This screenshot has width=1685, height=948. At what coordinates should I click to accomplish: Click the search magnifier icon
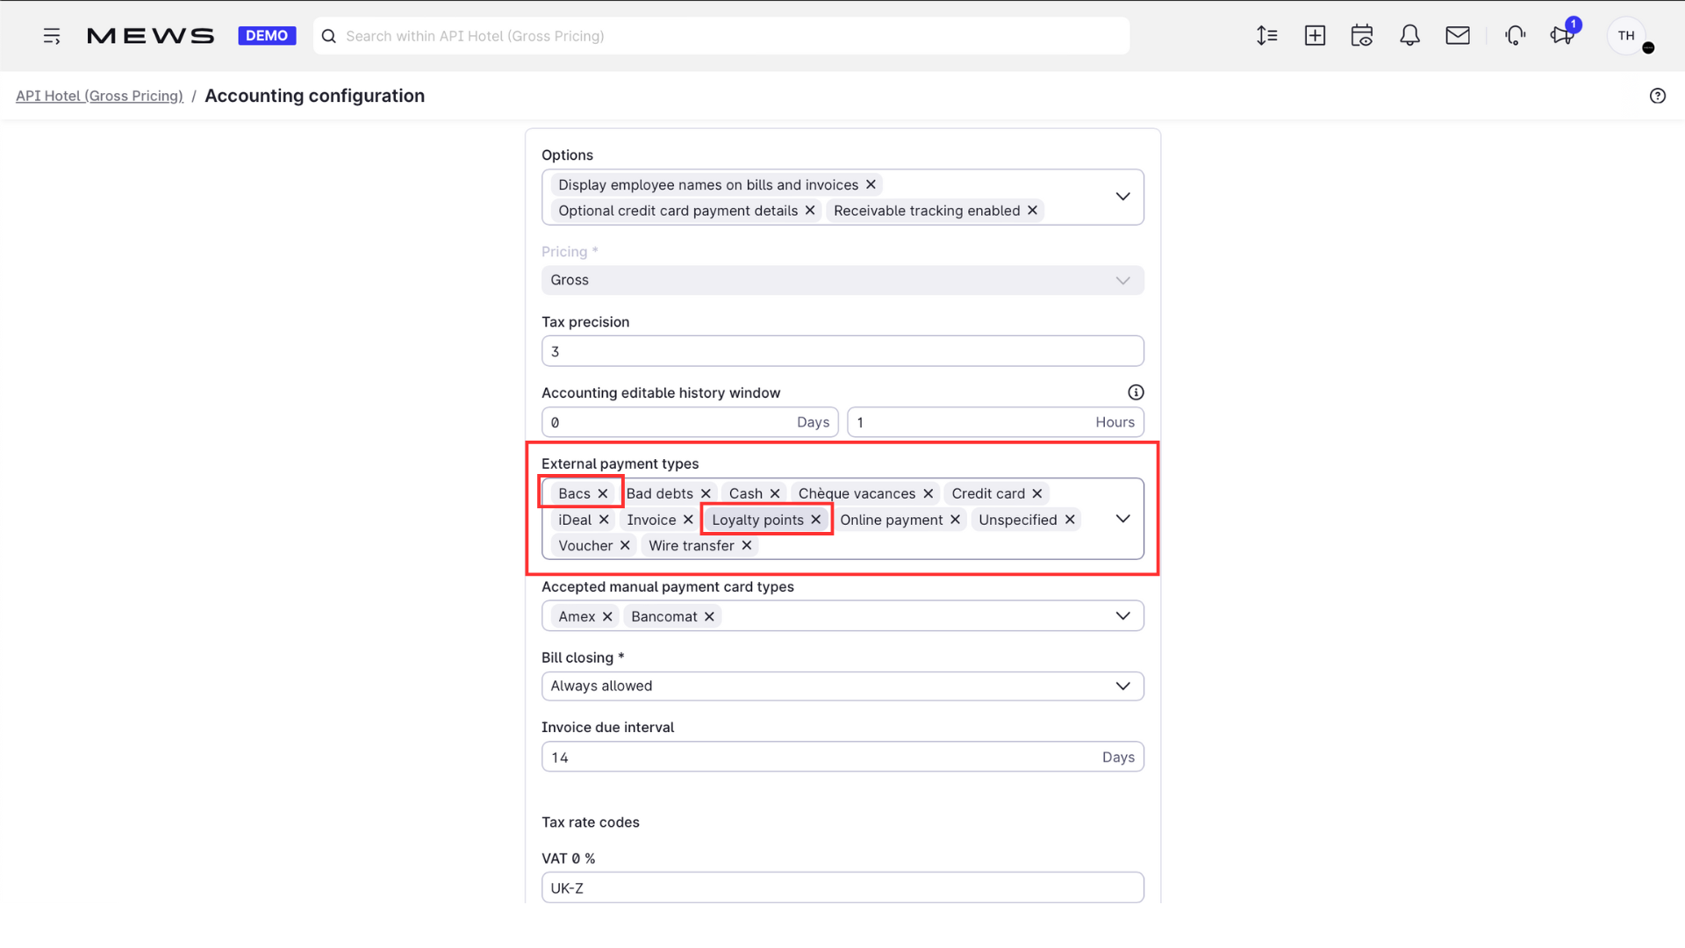pos(329,36)
